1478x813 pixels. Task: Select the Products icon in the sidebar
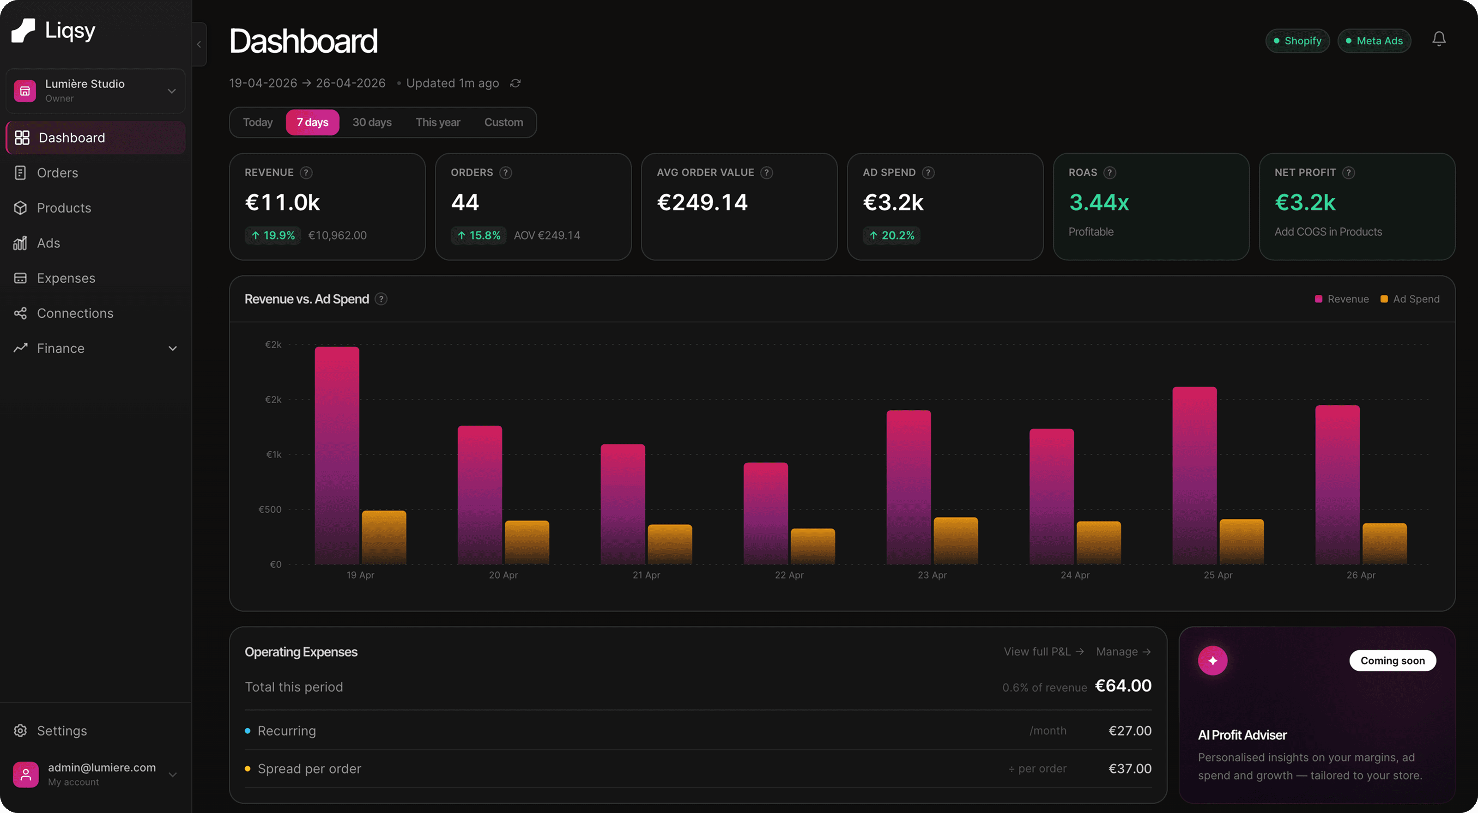(20, 208)
